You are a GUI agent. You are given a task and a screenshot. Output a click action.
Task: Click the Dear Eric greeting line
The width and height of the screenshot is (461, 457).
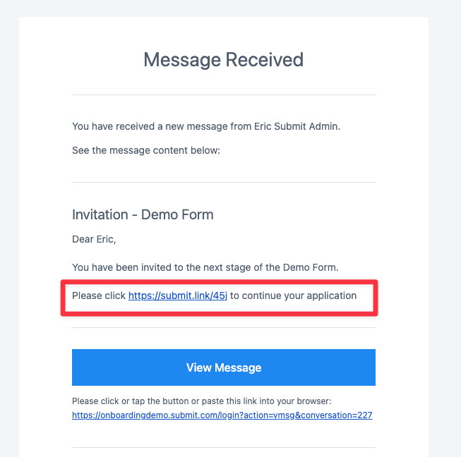[94, 239]
